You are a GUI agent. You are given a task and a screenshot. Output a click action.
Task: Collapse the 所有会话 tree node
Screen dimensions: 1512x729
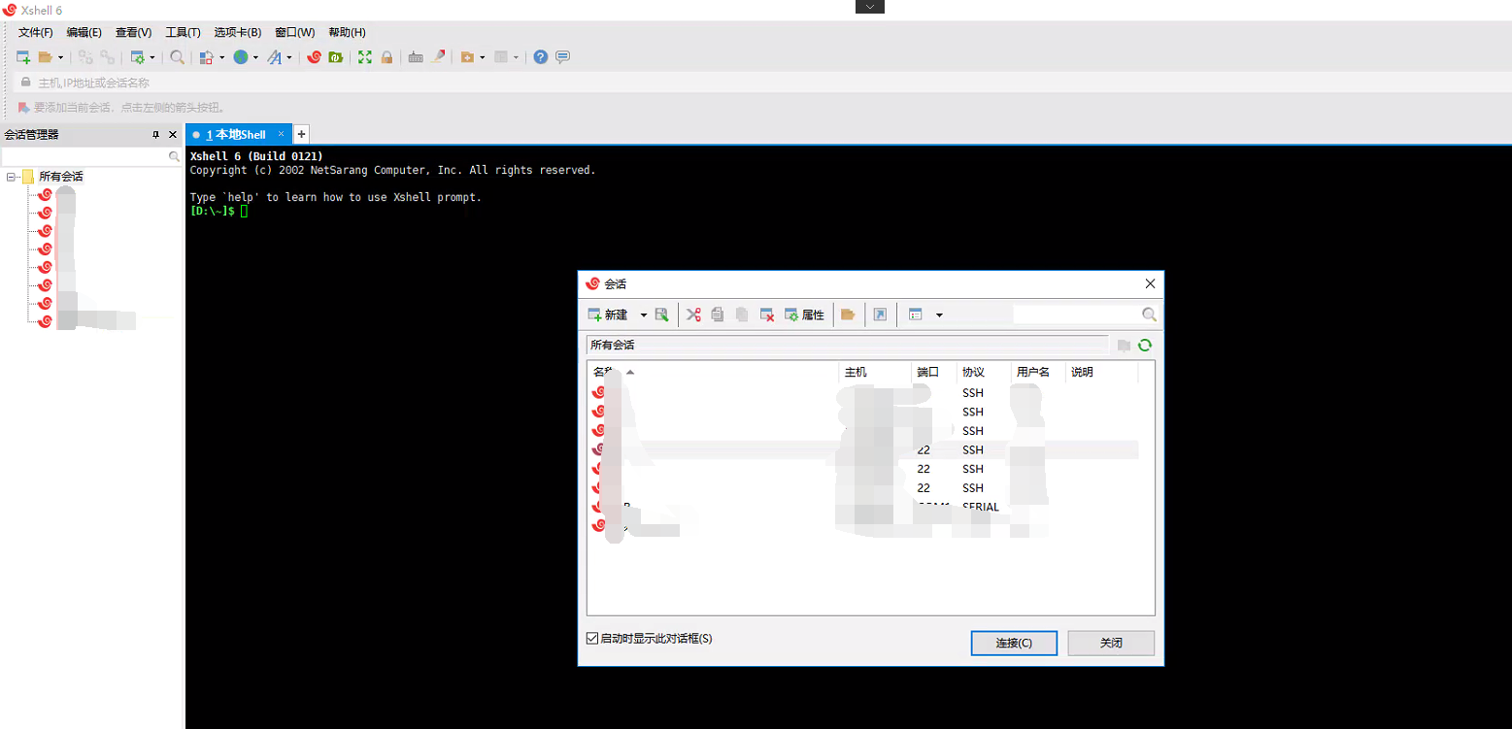tap(11, 177)
